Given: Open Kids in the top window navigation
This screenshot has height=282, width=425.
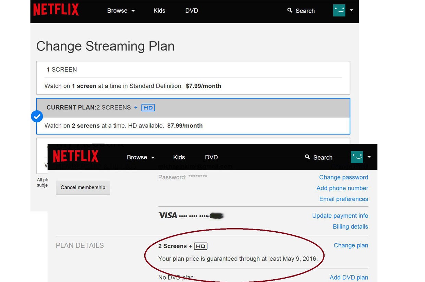Looking at the screenshot, I should point(159,11).
